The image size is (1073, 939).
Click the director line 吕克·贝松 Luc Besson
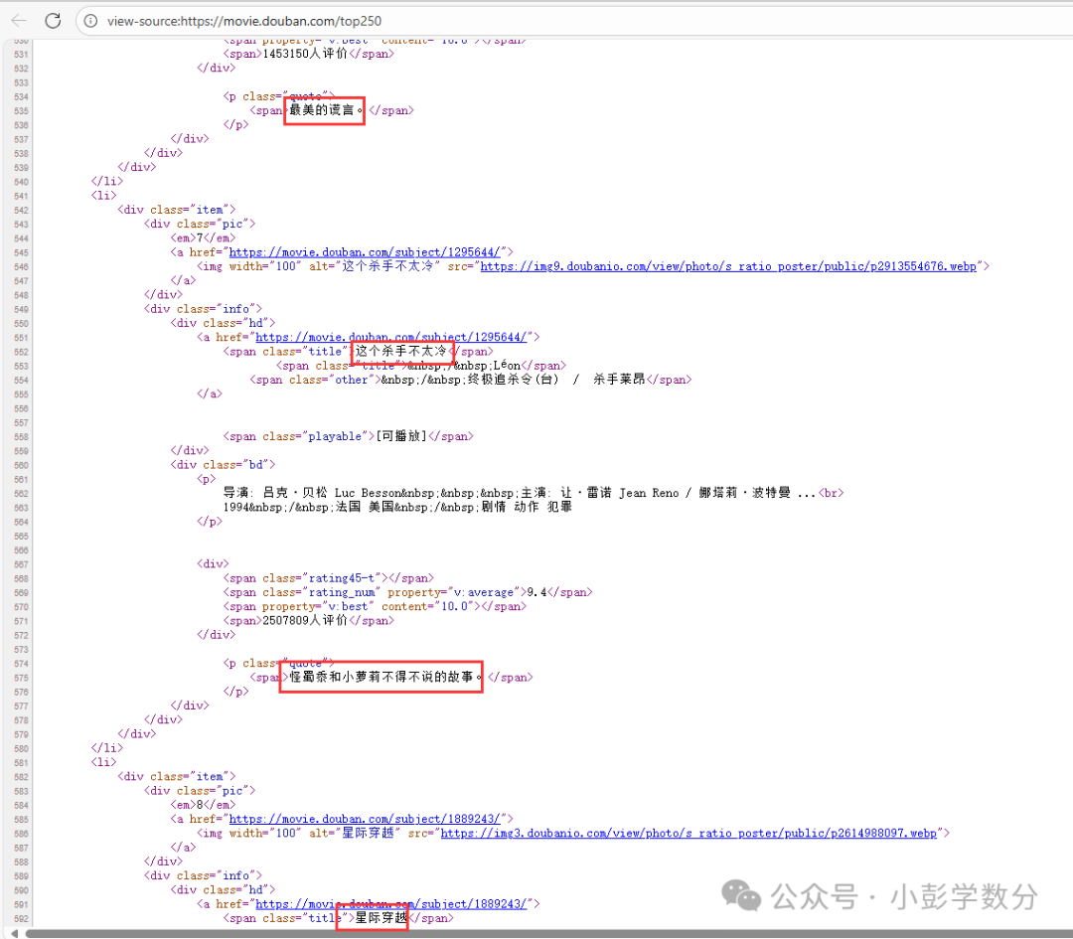click(x=332, y=493)
